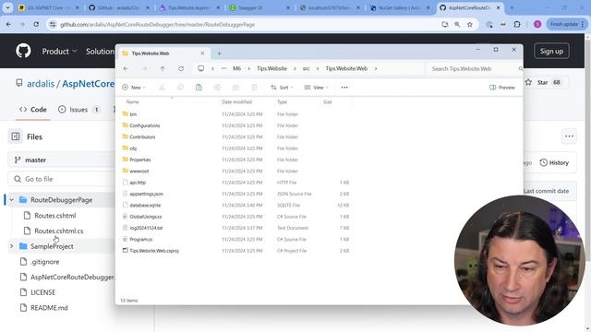Image resolution: width=591 pixels, height=332 pixels.
Task: Switch to the Issues tab on GitHub
Action: (x=78, y=110)
